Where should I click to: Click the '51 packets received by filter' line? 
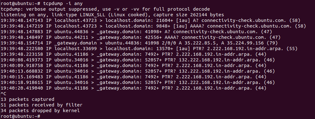tap(41, 105)
